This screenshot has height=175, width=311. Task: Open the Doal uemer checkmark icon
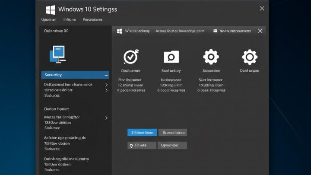point(131,57)
